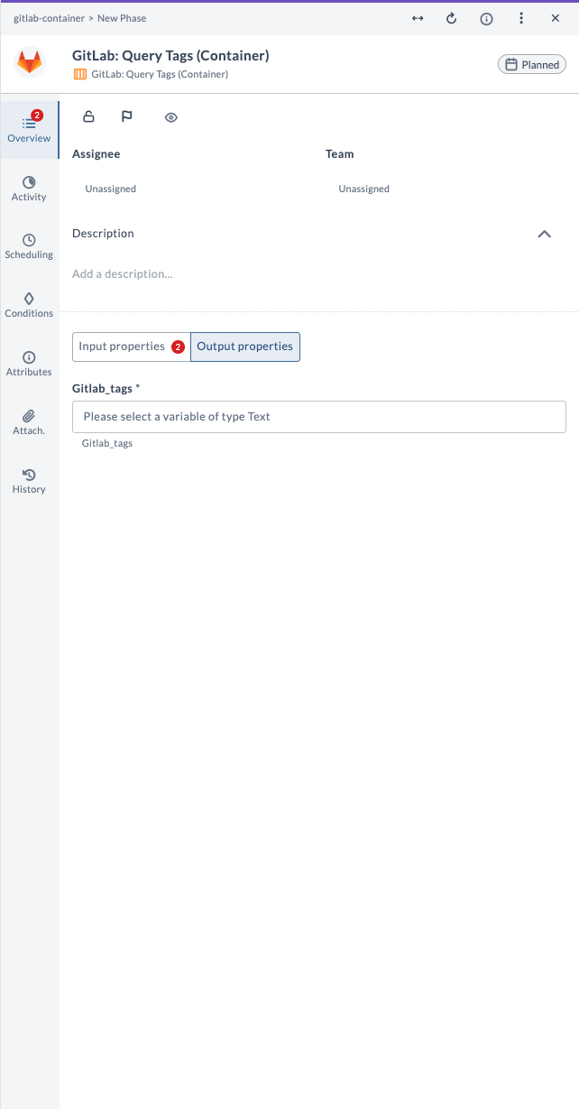Screen dimensions: 579x1109
Task: Open the Scheduling sidebar tab
Action: tap(29, 246)
